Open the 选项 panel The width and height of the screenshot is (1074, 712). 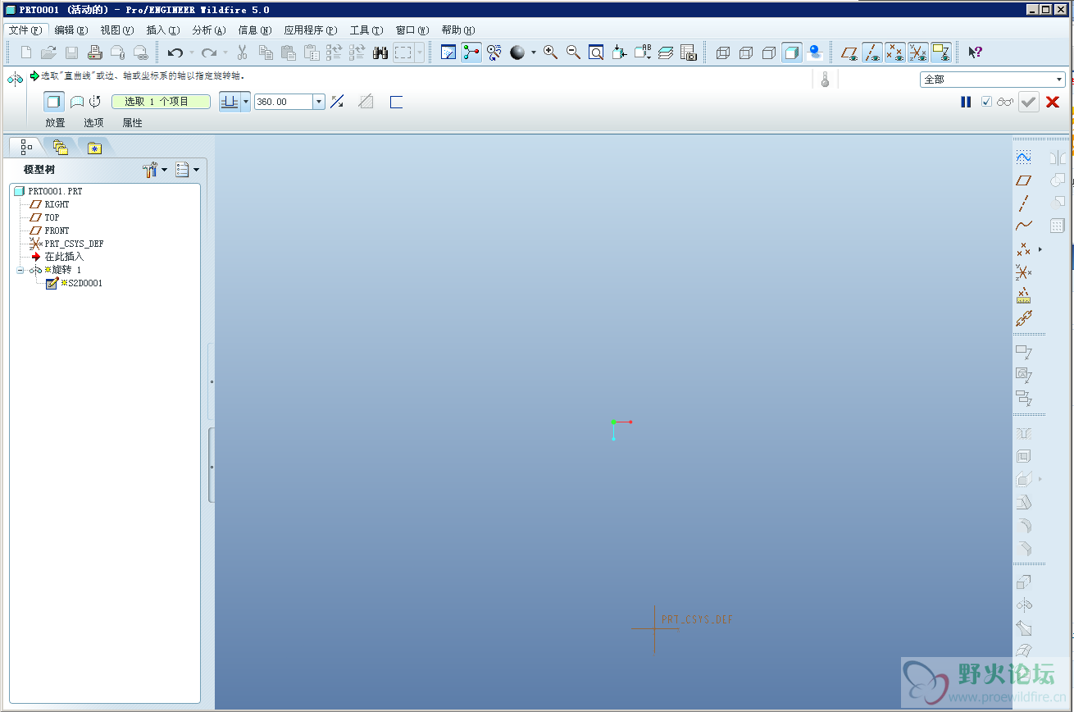pyautogui.click(x=93, y=123)
